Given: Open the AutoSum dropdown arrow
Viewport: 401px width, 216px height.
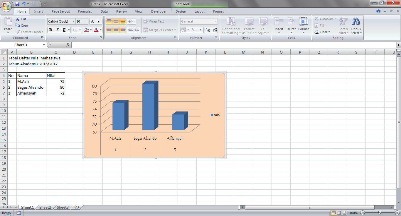Looking at the screenshot, I should pyautogui.click(x=336, y=19).
